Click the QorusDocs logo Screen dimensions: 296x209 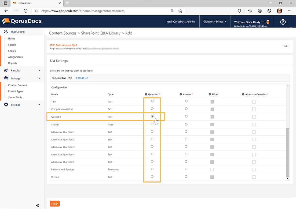(x=22, y=21)
